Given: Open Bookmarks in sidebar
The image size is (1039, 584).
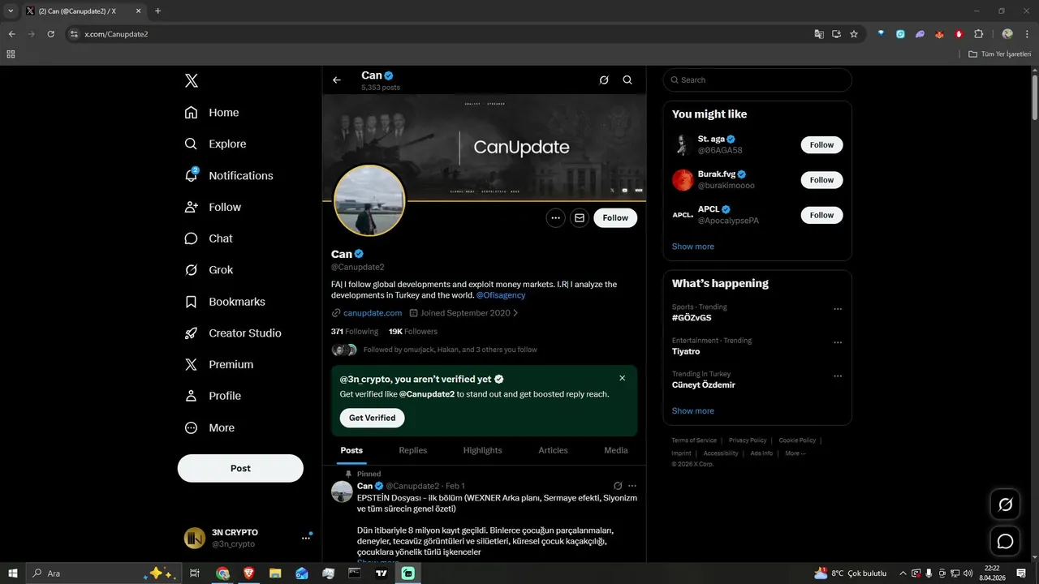Looking at the screenshot, I should [225, 302].
